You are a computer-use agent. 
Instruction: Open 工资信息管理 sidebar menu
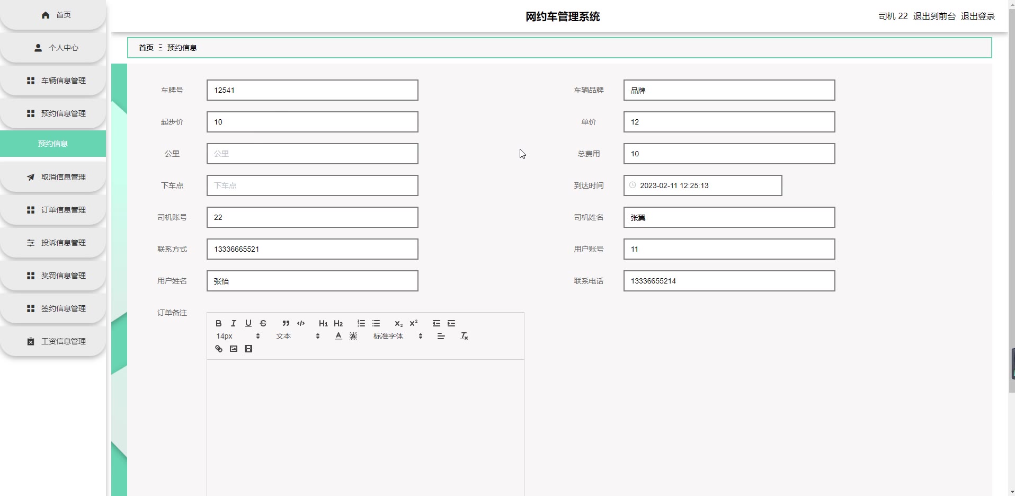point(53,341)
